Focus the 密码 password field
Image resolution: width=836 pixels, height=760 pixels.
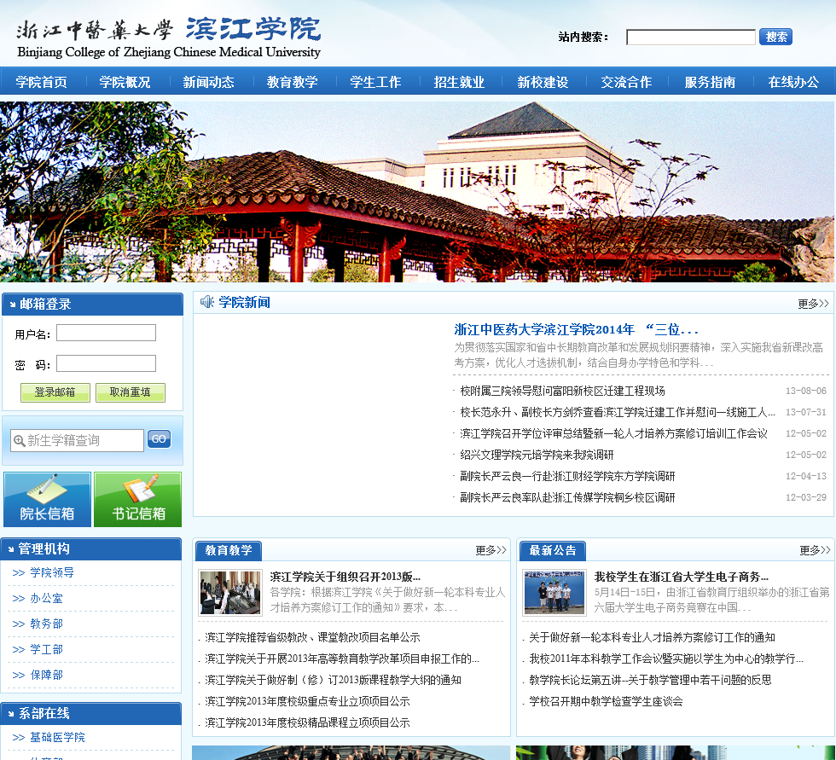(106, 363)
